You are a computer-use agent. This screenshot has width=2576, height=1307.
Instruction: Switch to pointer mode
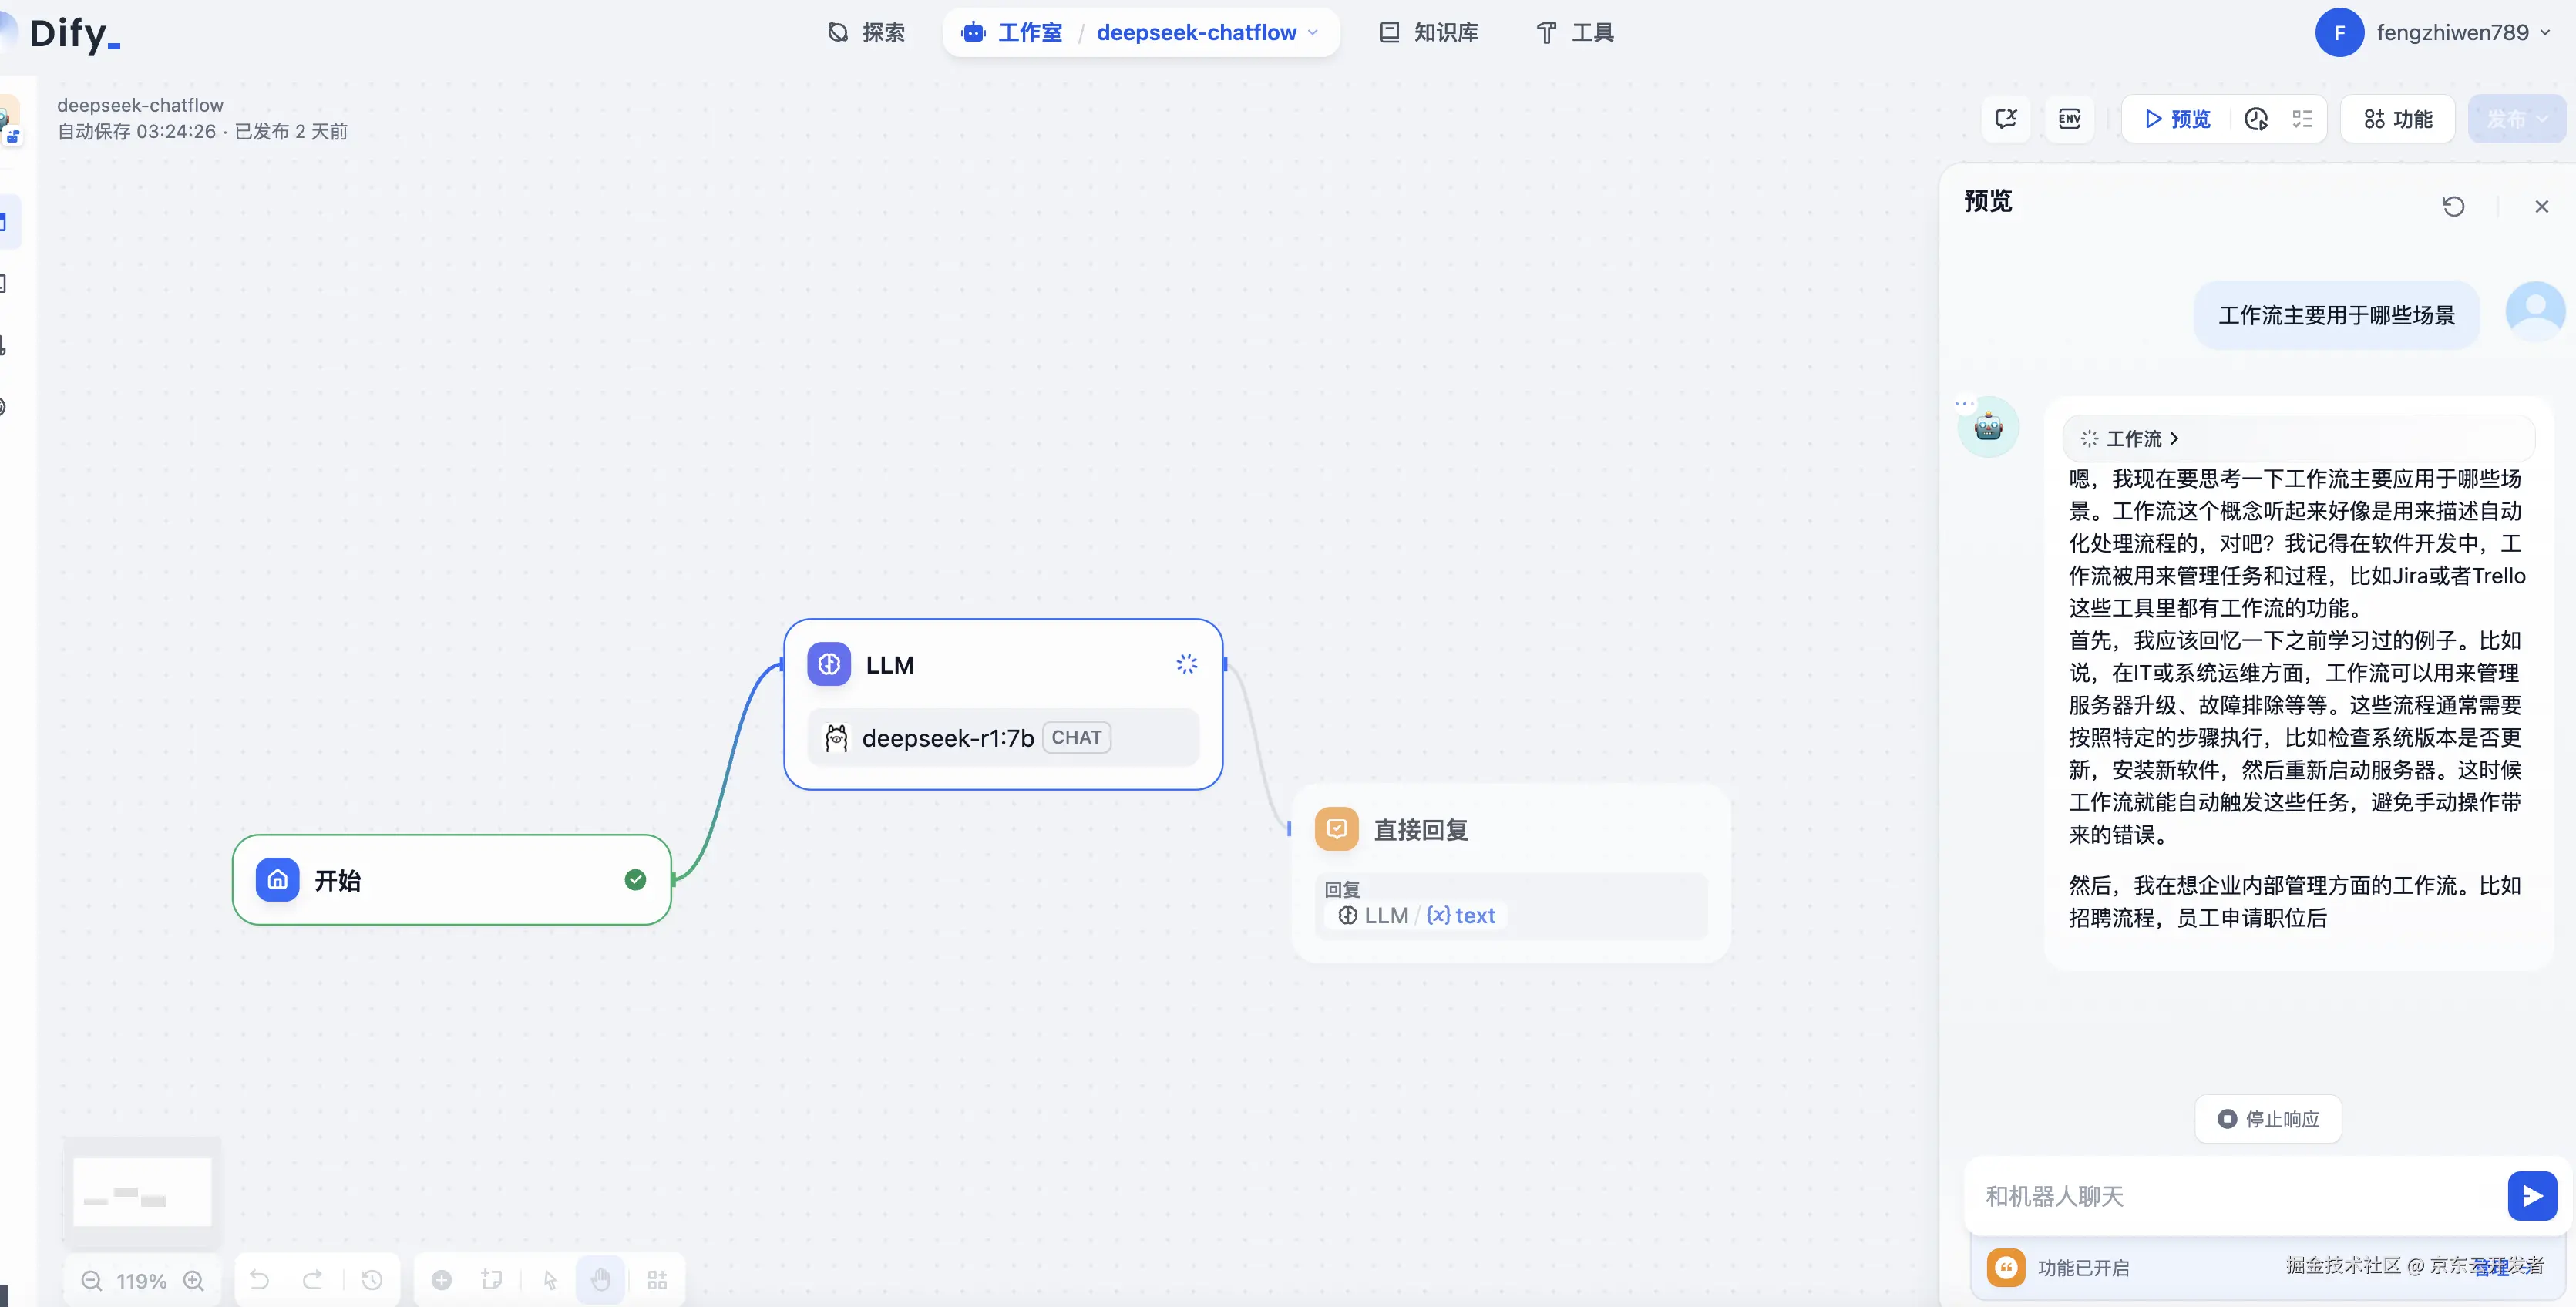tap(550, 1280)
